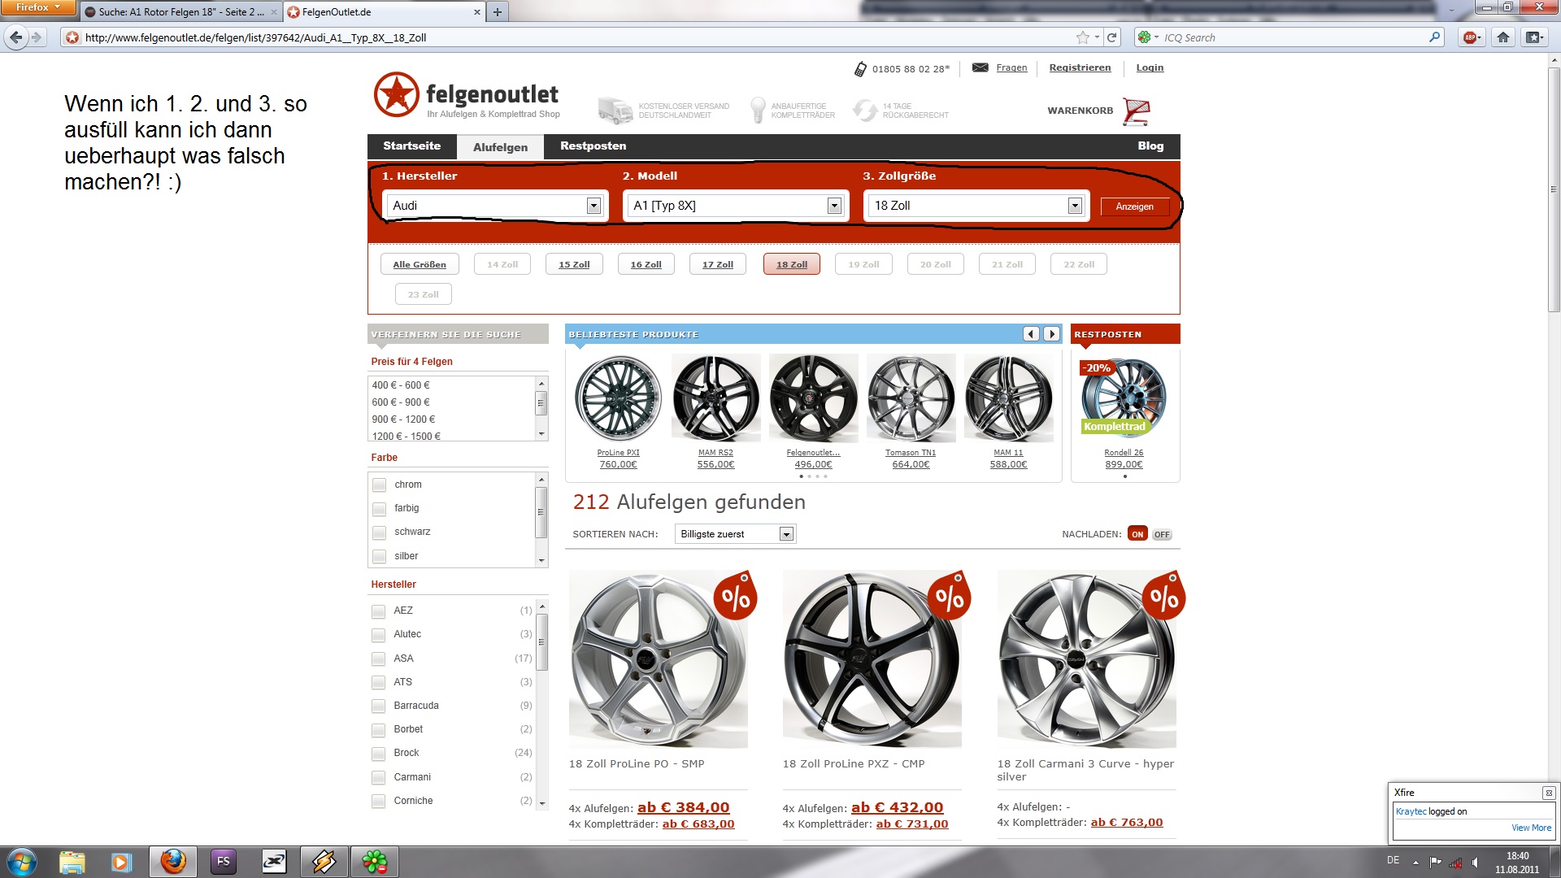Select the Alle Größen filter
The image size is (1561, 878).
click(x=420, y=264)
